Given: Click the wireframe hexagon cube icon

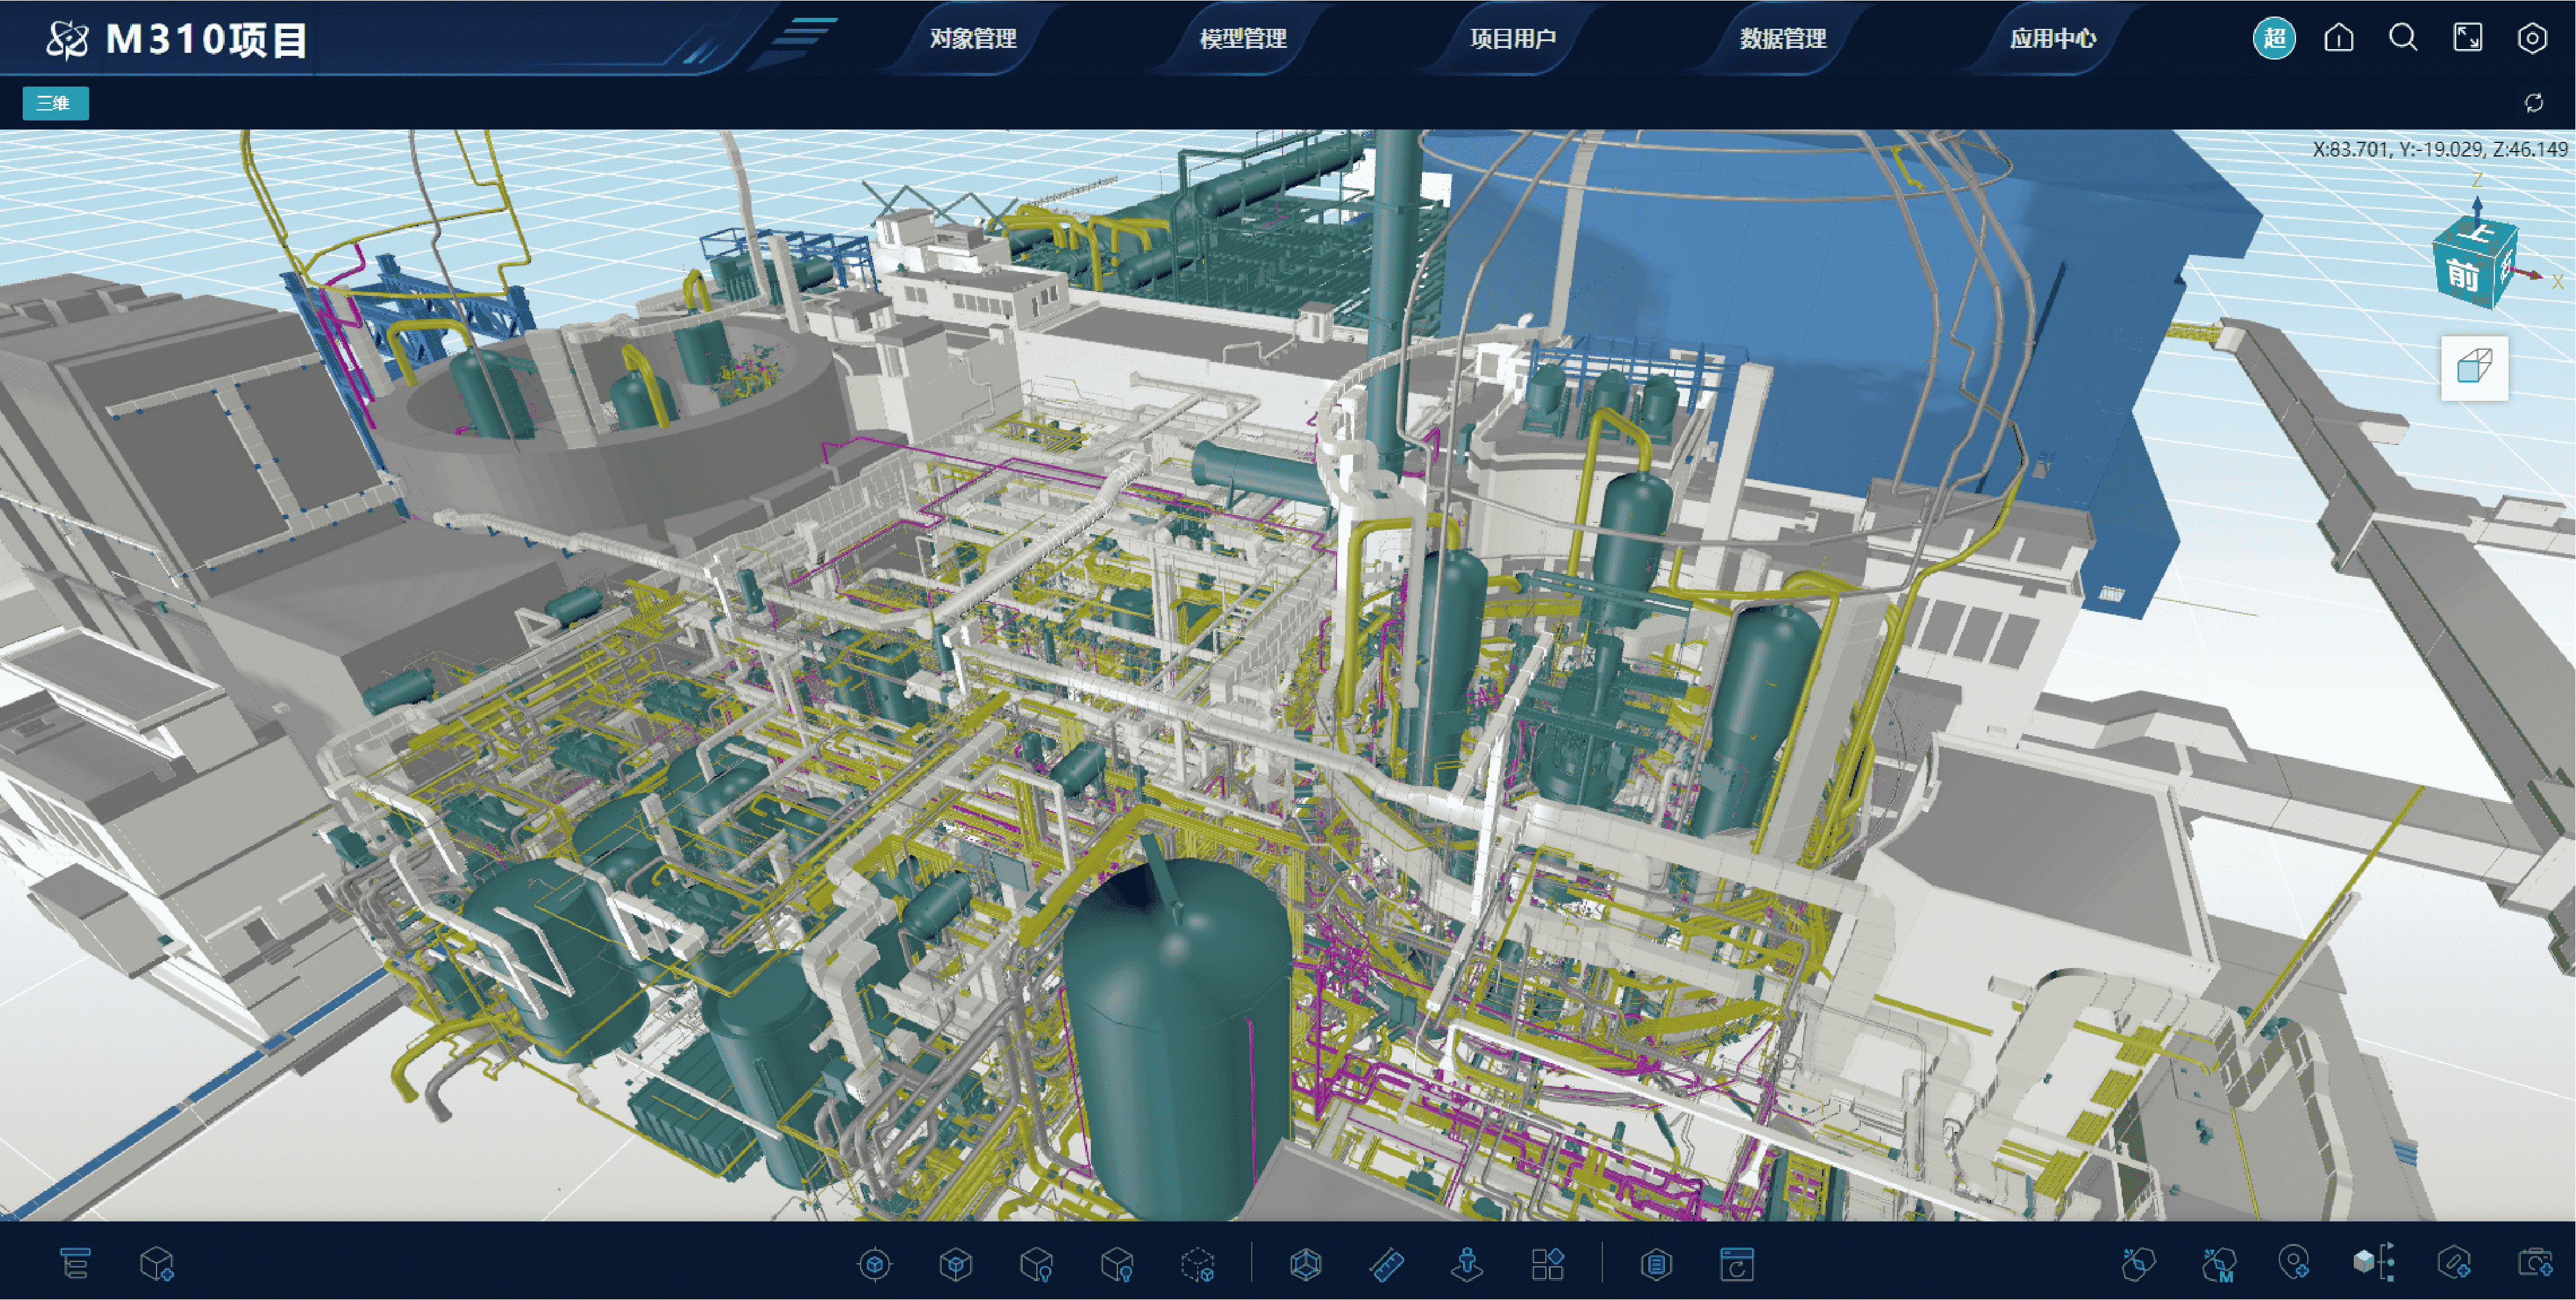Looking at the screenshot, I should coord(1306,1265).
